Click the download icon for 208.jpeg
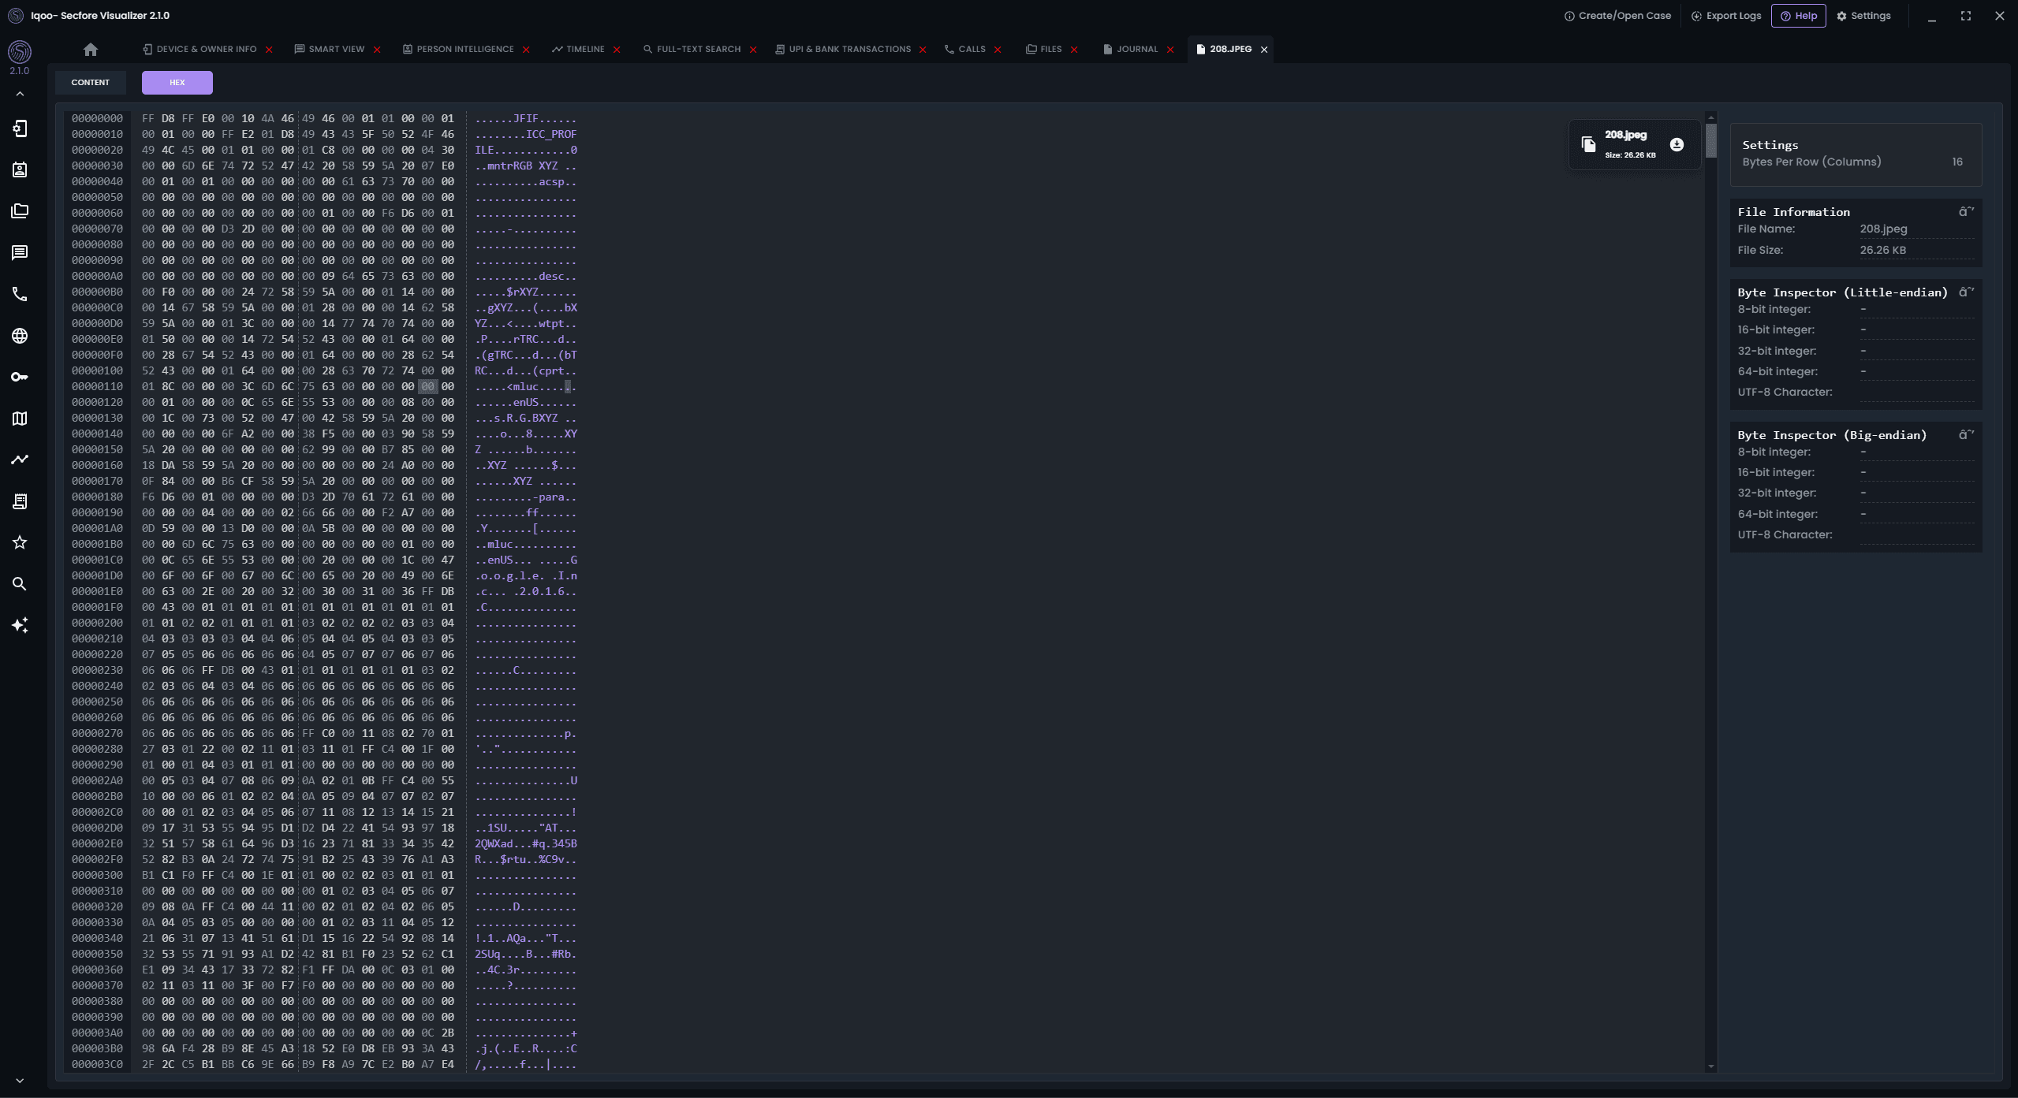 (1677, 144)
